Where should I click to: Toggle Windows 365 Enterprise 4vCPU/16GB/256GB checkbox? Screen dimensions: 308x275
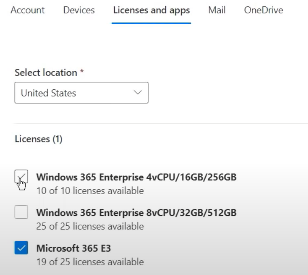(21, 176)
